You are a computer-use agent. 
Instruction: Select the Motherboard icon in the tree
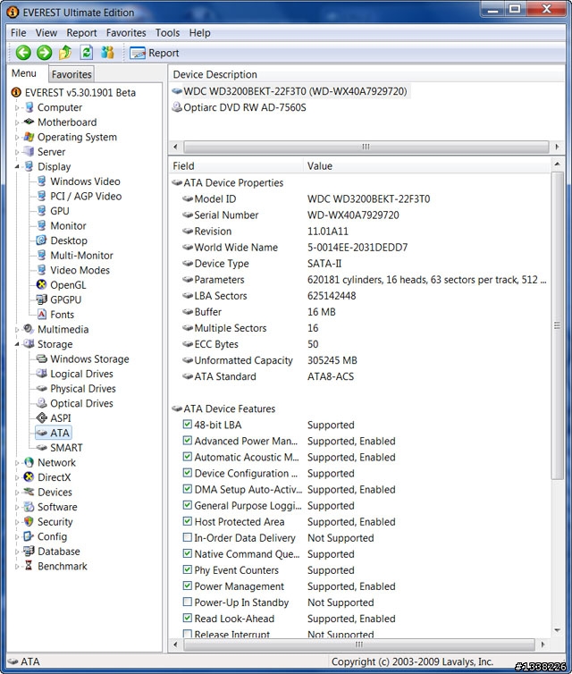(29, 122)
